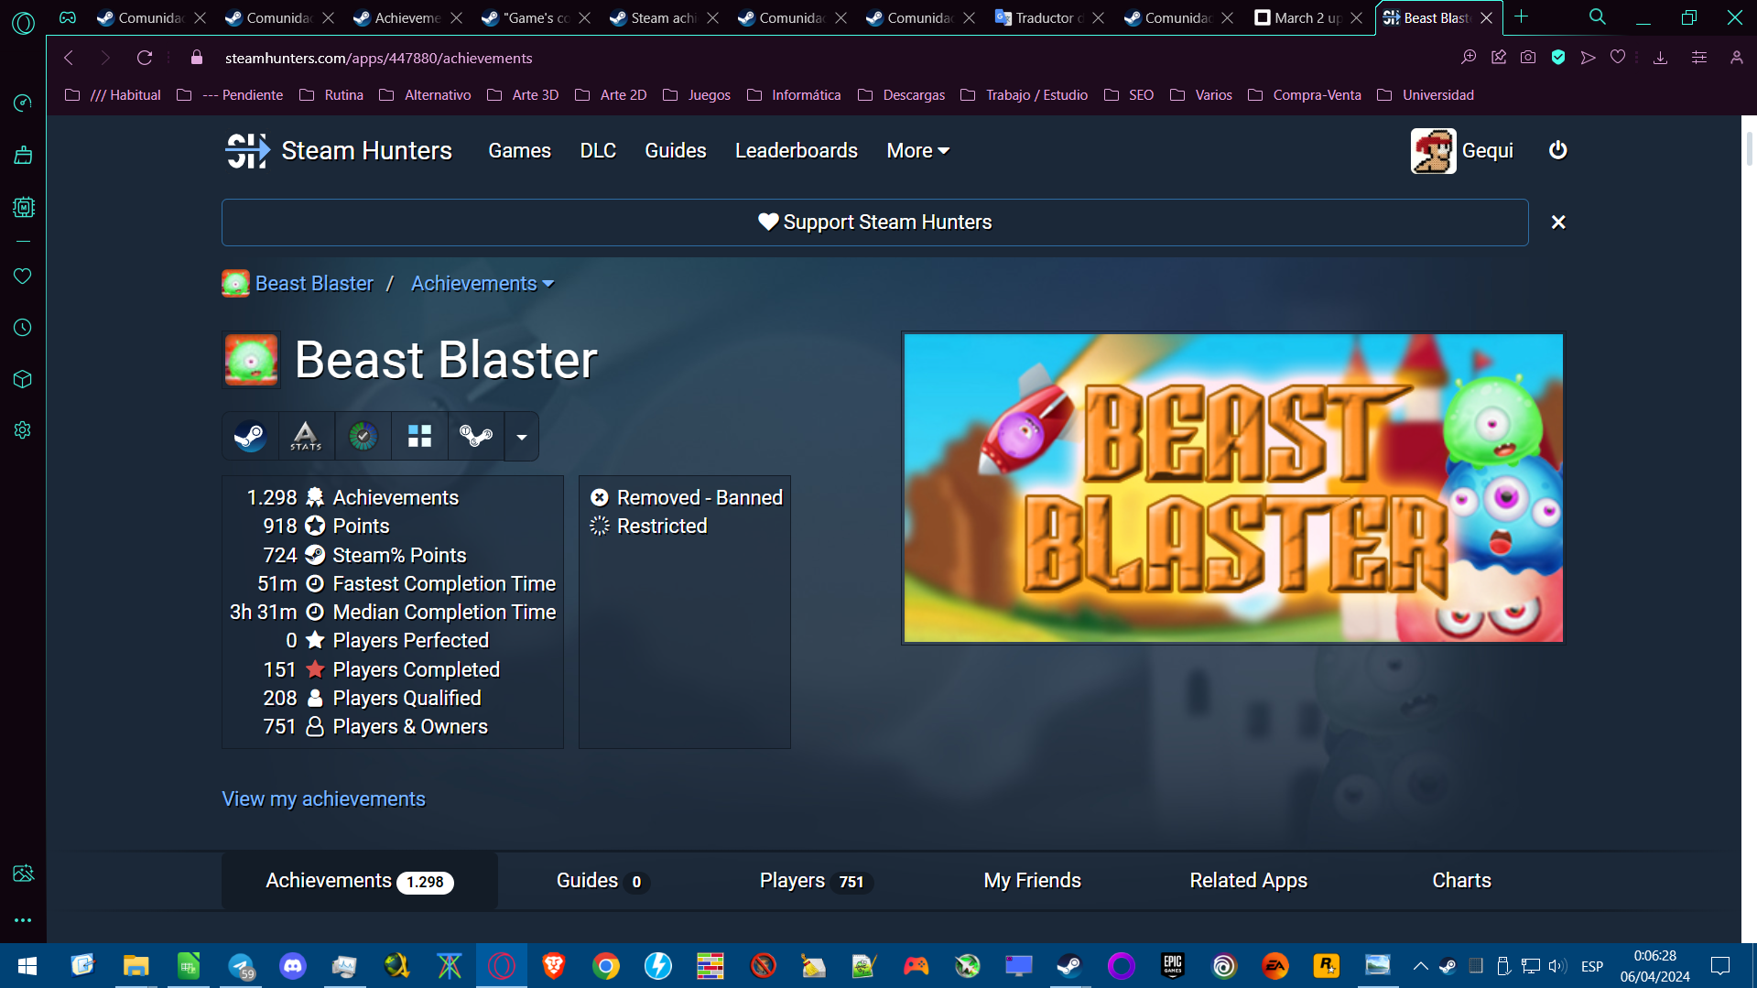Click the browser snapshot camera icon
Image resolution: width=1757 pixels, height=988 pixels.
[1528, 58]
